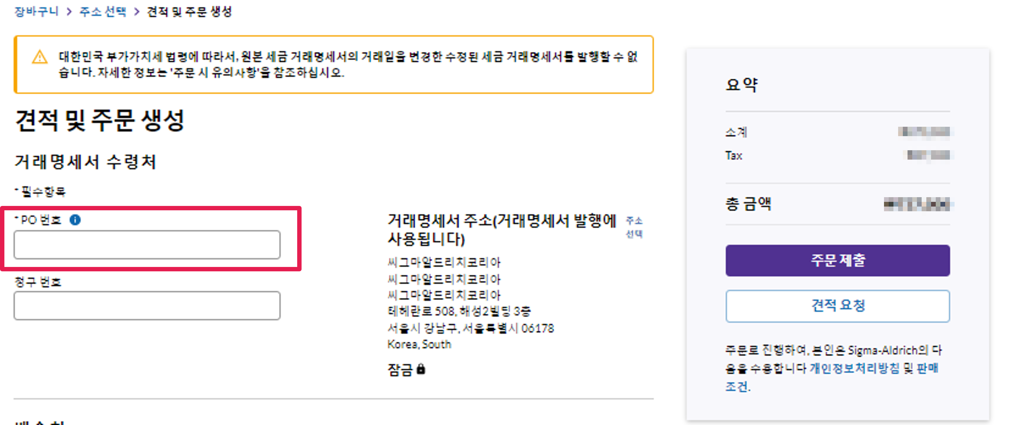The height and width of the screenshot is (425, 1016).
Task: Click the chevron before the 견적 및 주문 생성 breadcrumb
Action: [137, 12]
